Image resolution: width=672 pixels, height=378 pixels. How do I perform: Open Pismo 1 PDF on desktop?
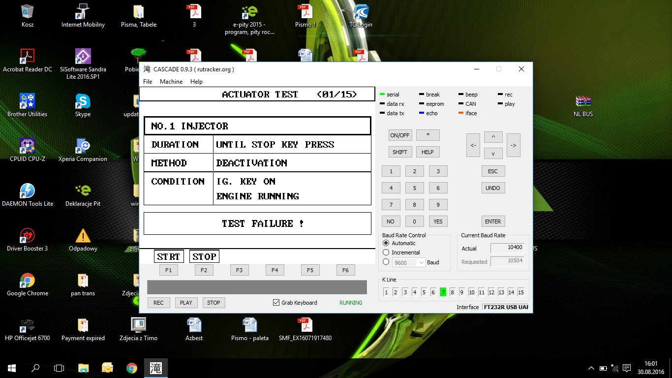pyautogui.click(x=305, y=16)
